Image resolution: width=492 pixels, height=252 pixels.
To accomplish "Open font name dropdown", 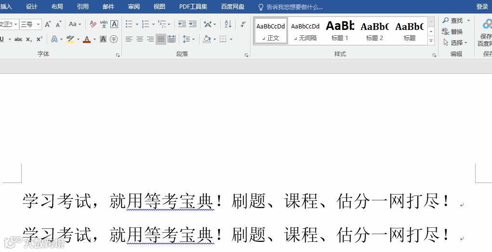I will (x=16, y=24).
